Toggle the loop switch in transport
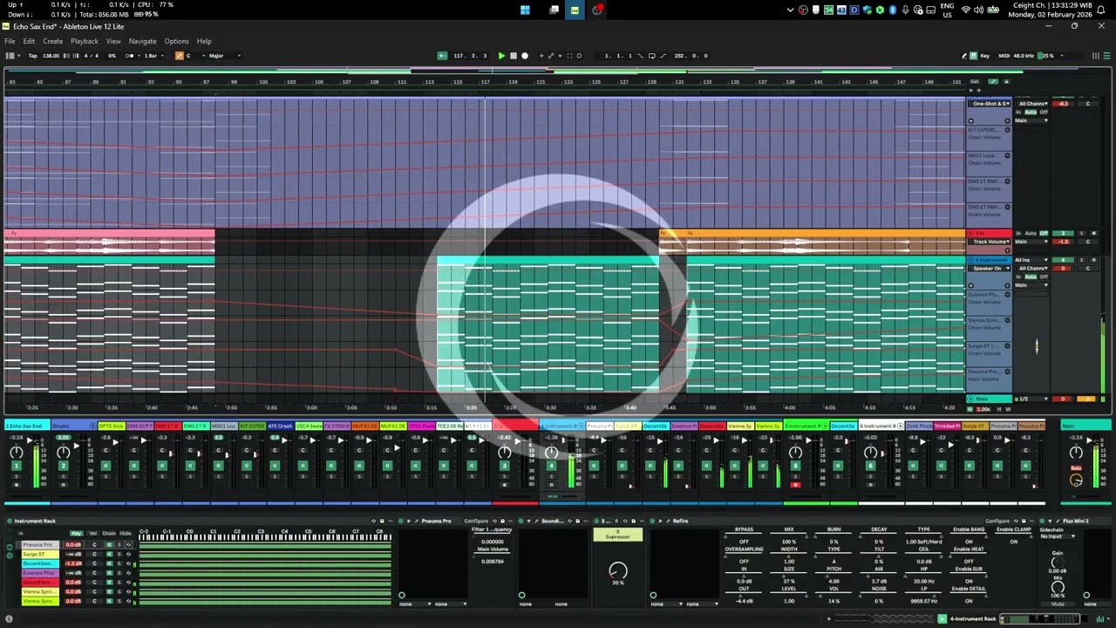 [651, 56]
